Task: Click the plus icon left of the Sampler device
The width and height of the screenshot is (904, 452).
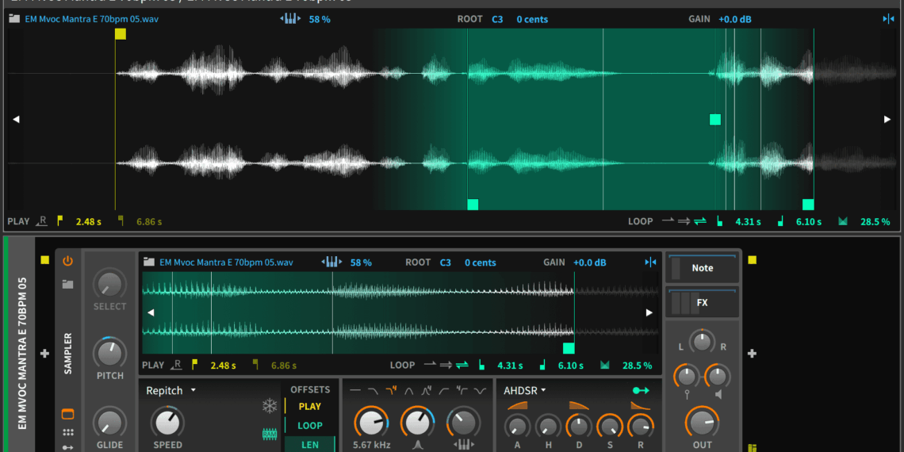Action: coord(44,354)
